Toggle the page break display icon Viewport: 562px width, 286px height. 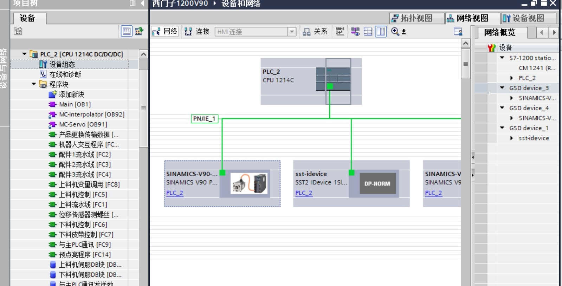click(368, 32)
